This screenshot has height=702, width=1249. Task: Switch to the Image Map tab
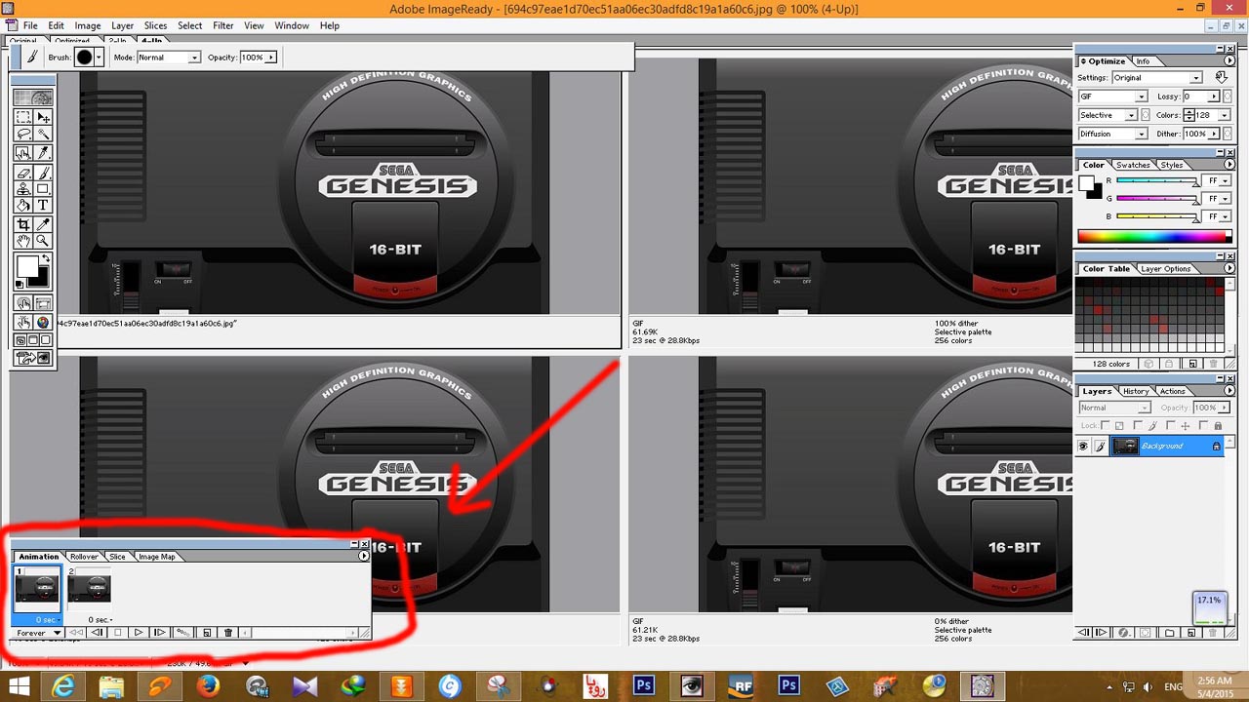(157, 557)
